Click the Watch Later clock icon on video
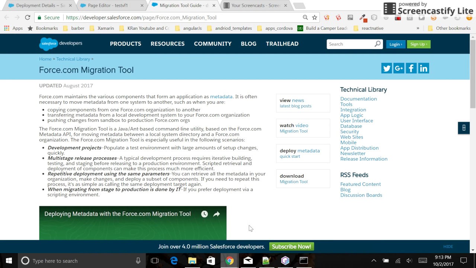 tap(205, 214)
